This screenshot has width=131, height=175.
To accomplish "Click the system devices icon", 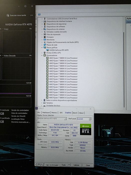I will (x=45, y=29).
